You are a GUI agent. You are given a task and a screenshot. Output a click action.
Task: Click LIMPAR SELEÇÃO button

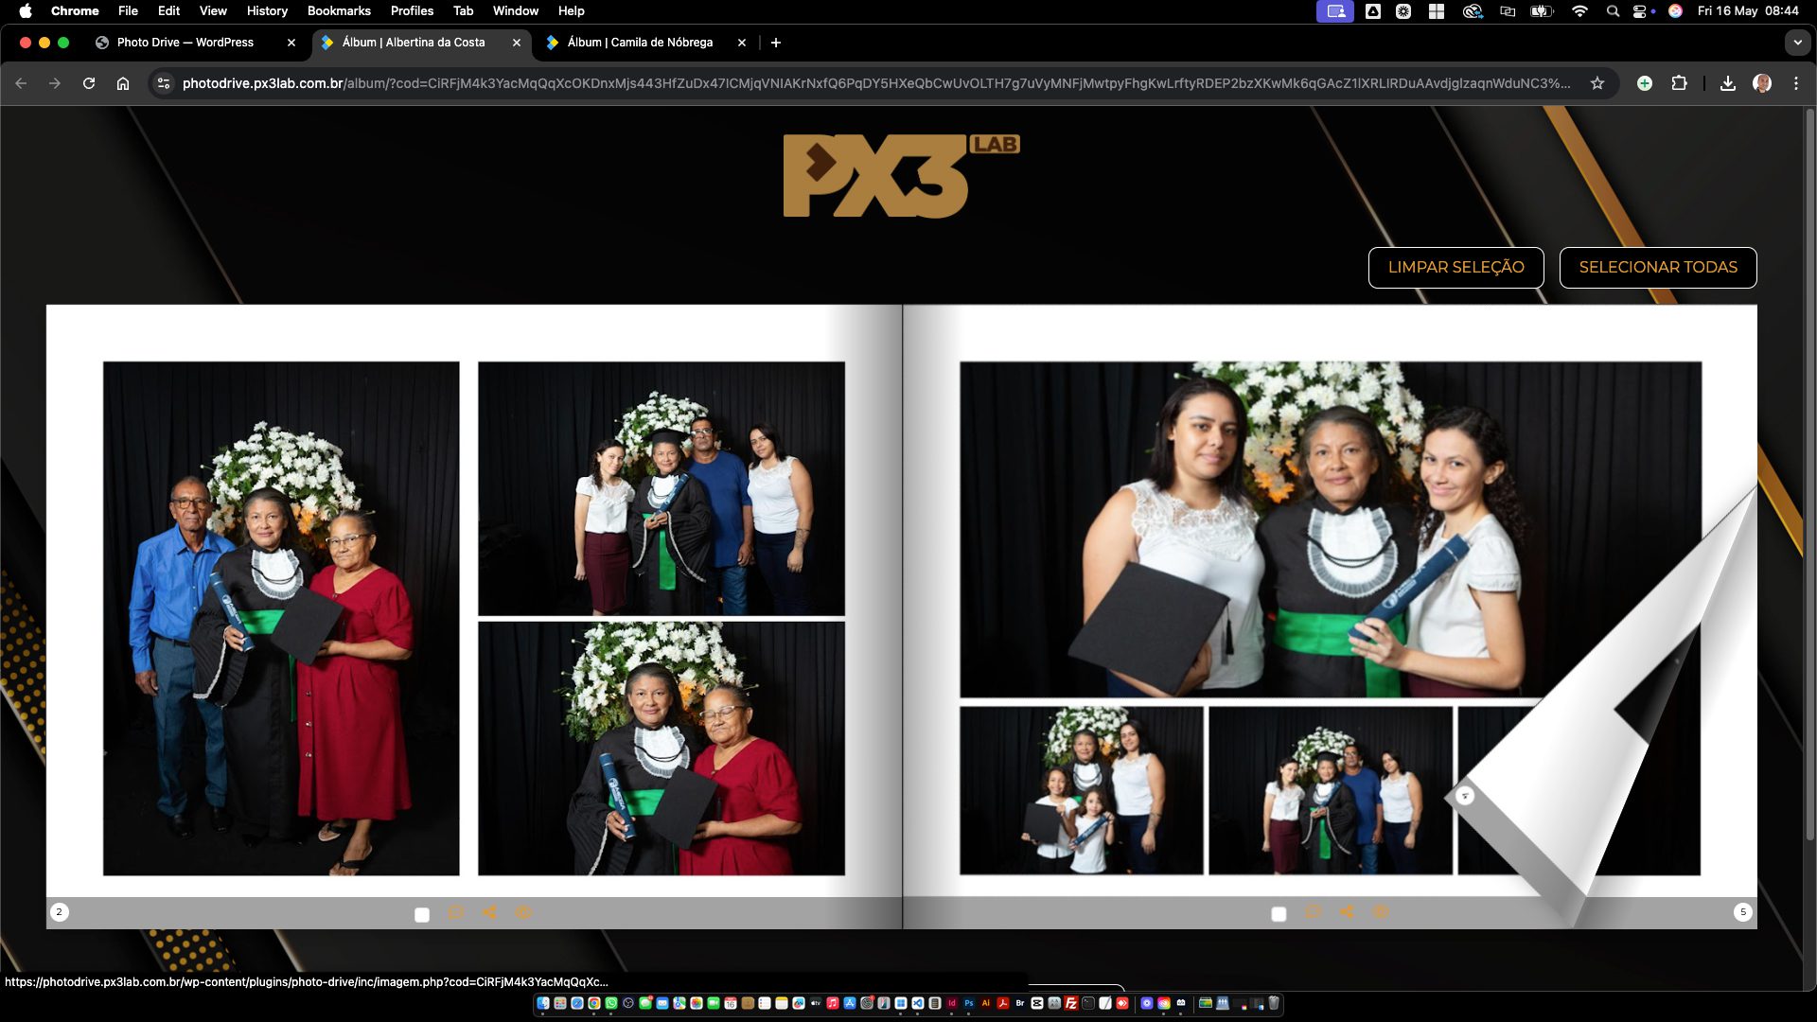tap(1455, 267)
